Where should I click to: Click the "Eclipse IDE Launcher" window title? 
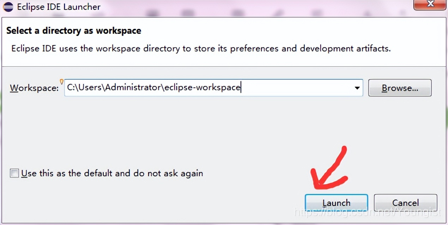[59, 7]
